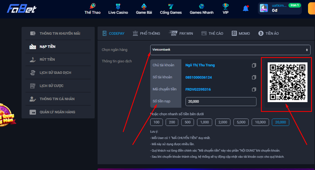315x170 pixels.
Task: Open Thể Thao sports section
Action: tap(92, 9)
